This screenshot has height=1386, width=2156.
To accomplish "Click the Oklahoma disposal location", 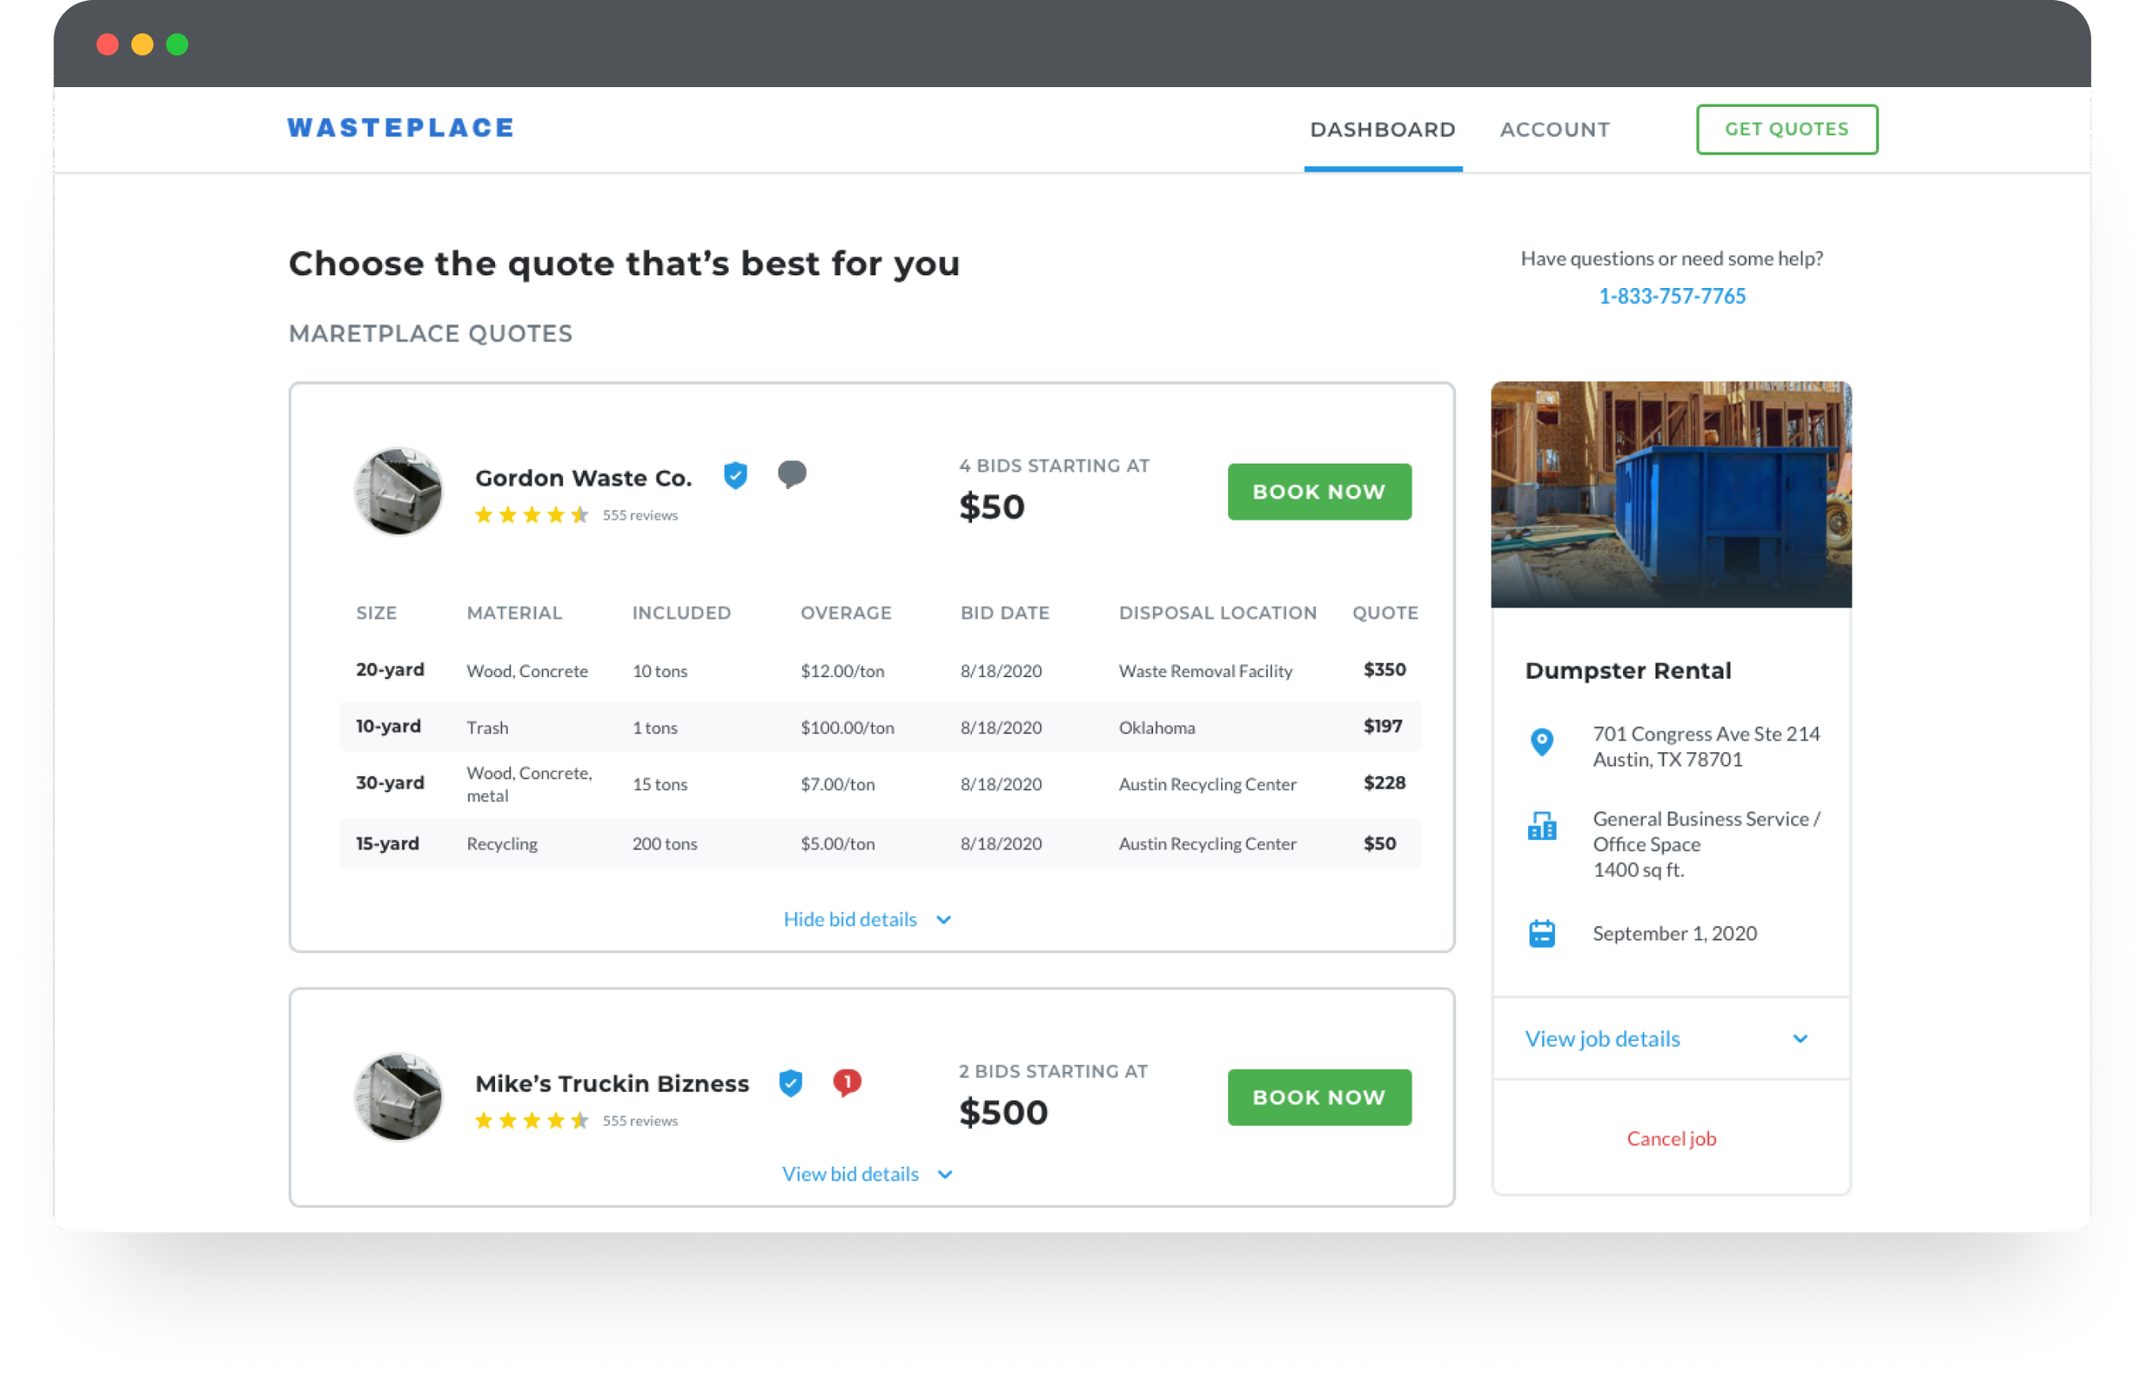I will click(1156, 727).
